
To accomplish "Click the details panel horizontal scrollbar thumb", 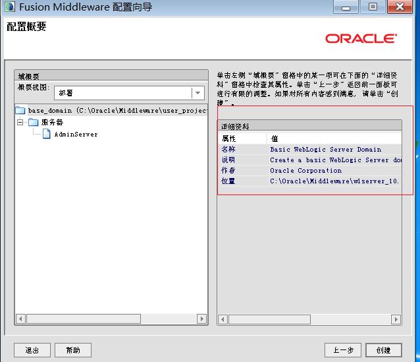I will click(x=269, y=319).
